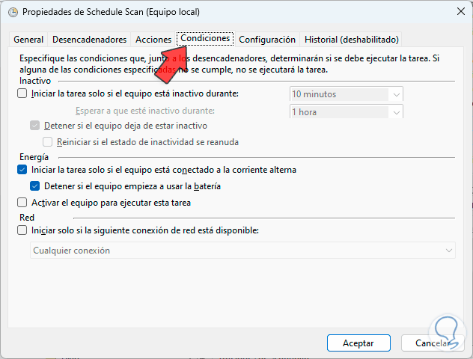The width and height of the screenshot is (473, 359).
Task: Click the Aceptar button
Action: click(358, 343)
